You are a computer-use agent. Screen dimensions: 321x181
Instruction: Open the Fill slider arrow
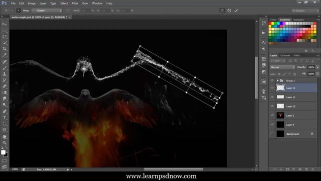[x=317, y=74]
